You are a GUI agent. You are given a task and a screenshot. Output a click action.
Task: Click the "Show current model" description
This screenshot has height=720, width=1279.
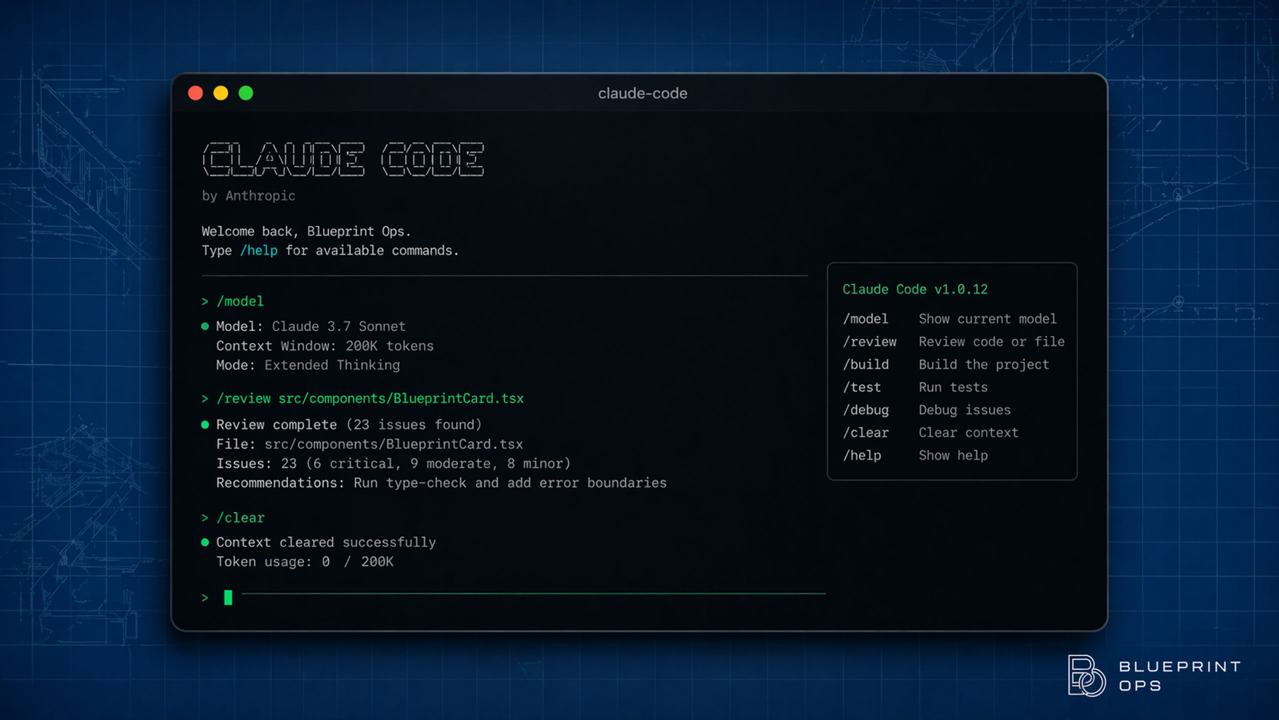(x=987, y=319)
